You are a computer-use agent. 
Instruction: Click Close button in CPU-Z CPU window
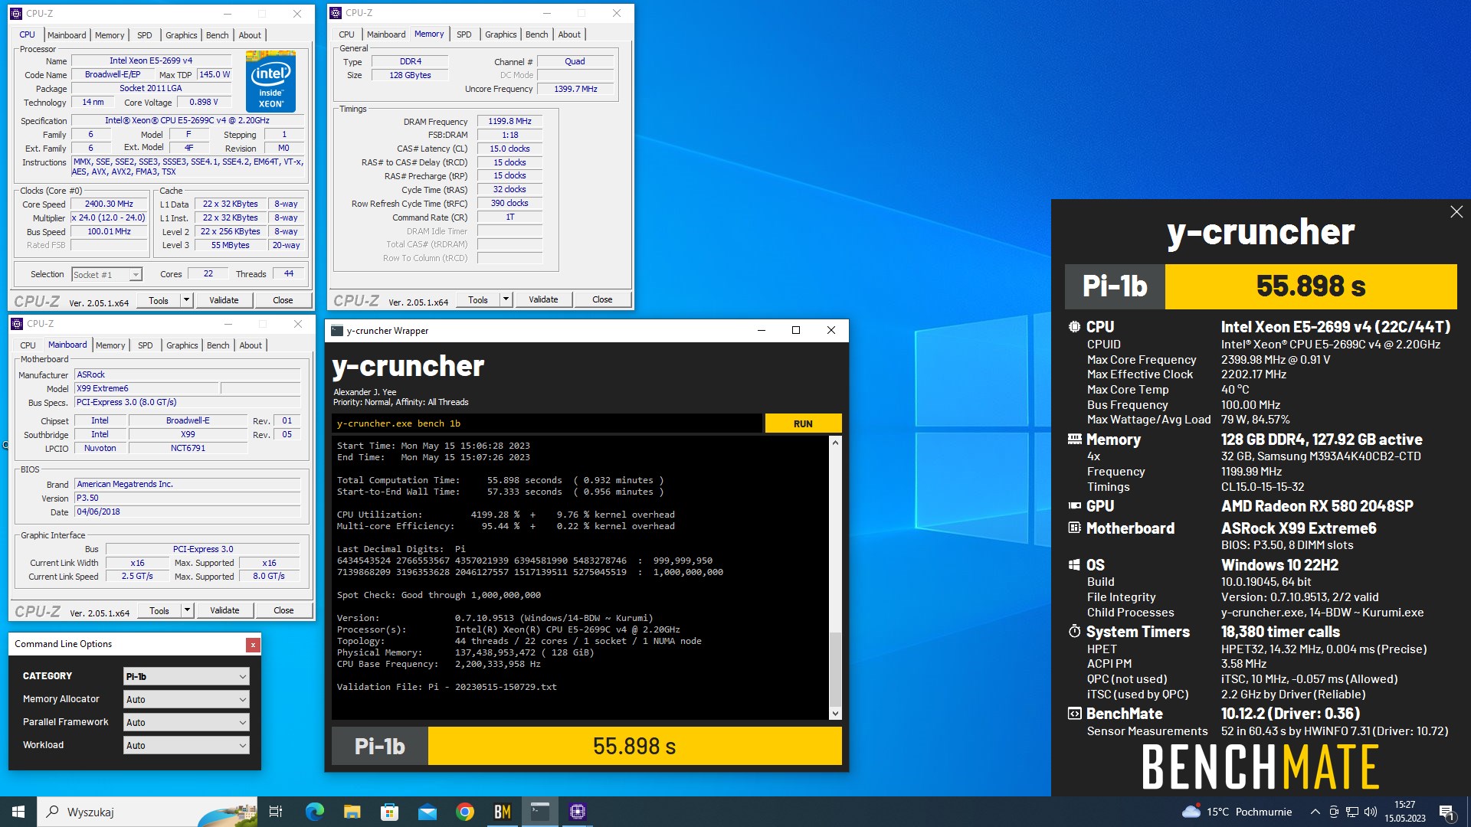coord(283,300)
